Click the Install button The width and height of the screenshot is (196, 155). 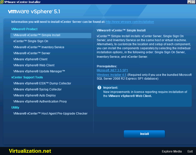(x=144, y=134)
